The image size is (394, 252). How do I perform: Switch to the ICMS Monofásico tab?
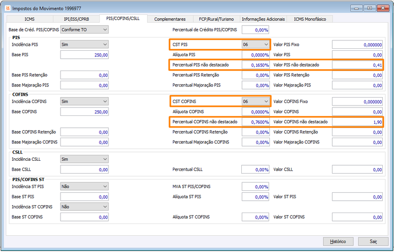pyautogui.click(x=310, y=19)
